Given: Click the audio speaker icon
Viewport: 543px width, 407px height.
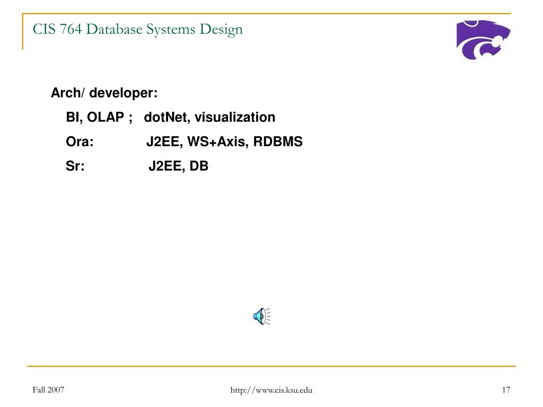Looking at the screenshot, I should click(262, 316).
